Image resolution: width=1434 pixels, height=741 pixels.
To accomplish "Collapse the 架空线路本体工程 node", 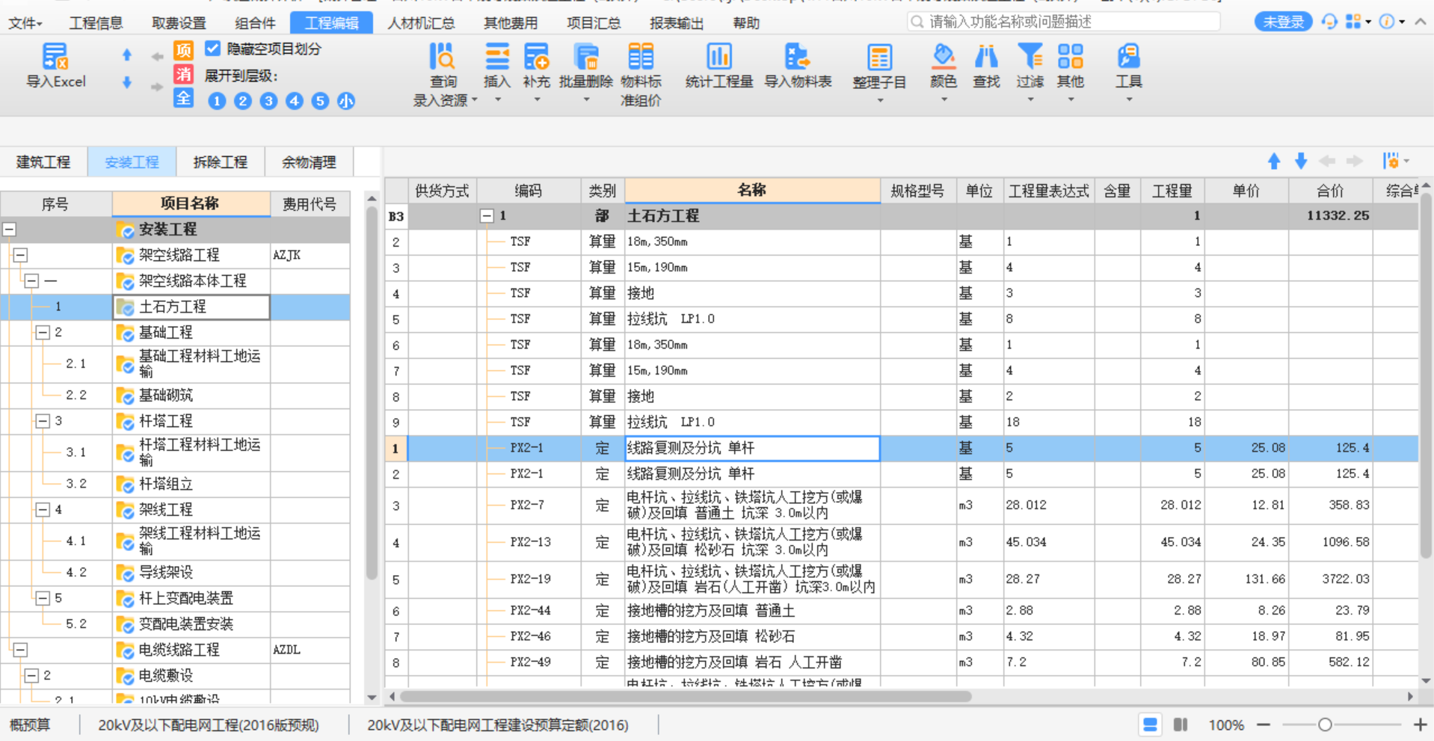I will (31, 281).
